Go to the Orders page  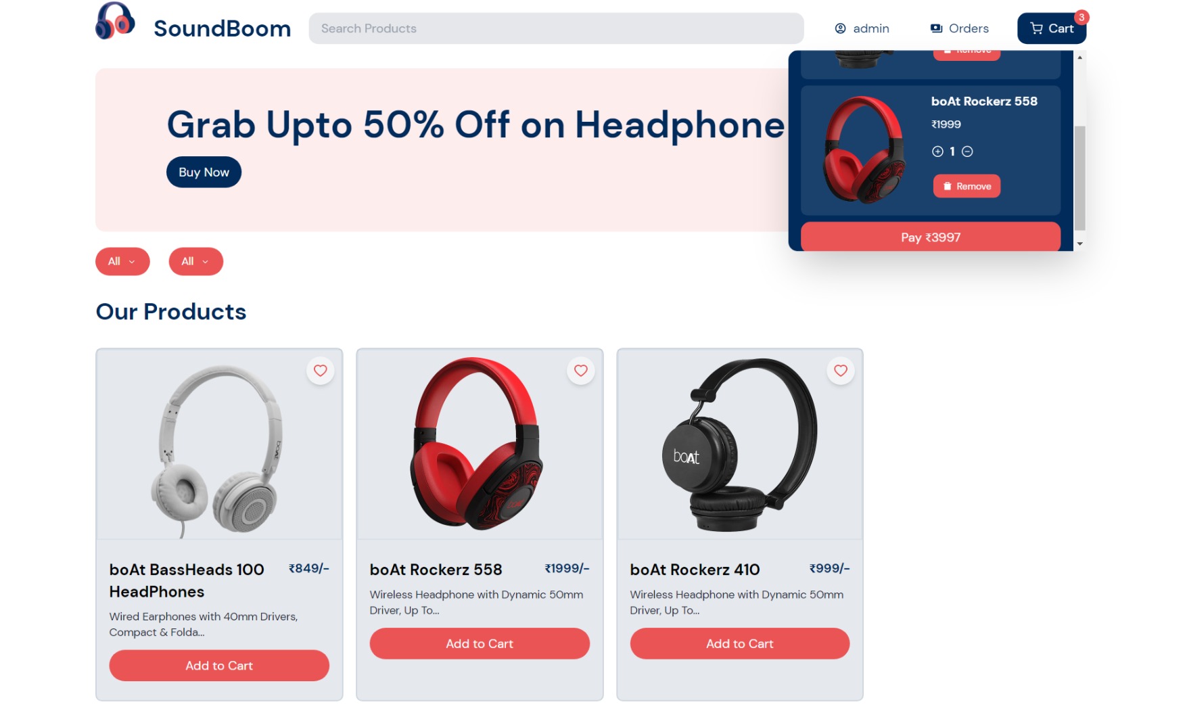pos(959,28)
